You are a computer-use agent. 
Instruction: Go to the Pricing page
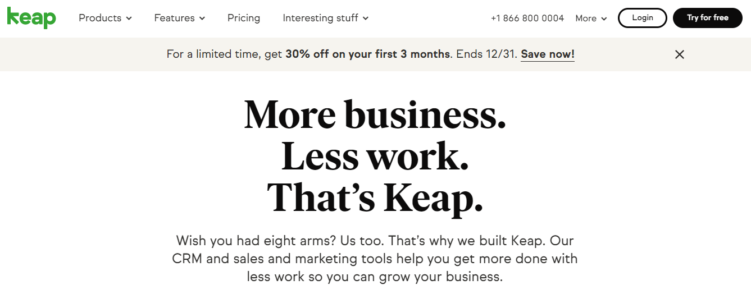pos(244,18)
